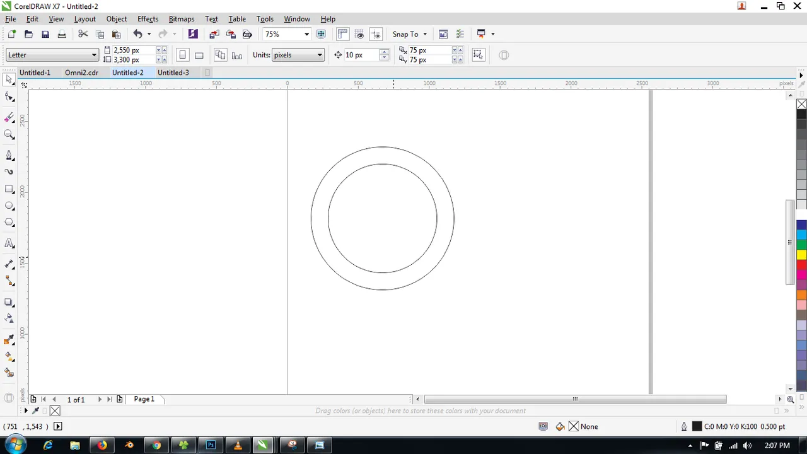Viewport: 807px width, 454px height.
Task: Set page to portrait orientation
Action: point(182,55)
